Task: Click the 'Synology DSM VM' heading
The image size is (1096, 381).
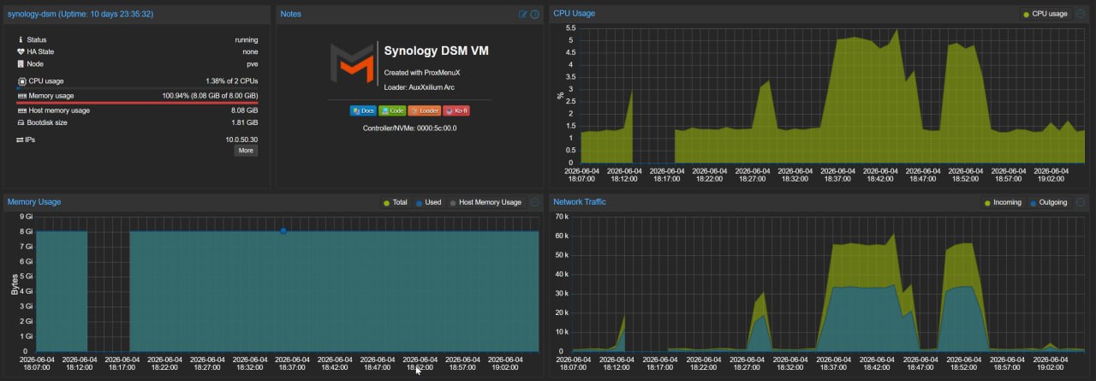Action: (x=437, y=51)
